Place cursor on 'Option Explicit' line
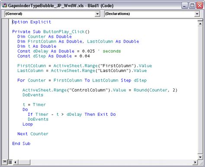Viewport: 205px width, 167px height. pyautogui.click(x=32, y=22)
